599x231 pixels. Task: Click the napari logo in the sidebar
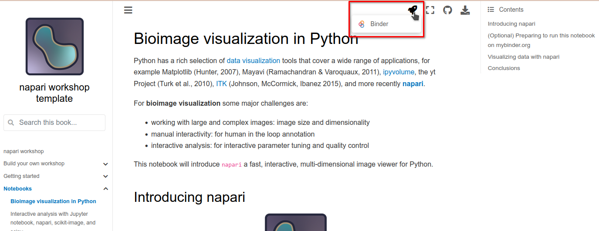point(54,47)
